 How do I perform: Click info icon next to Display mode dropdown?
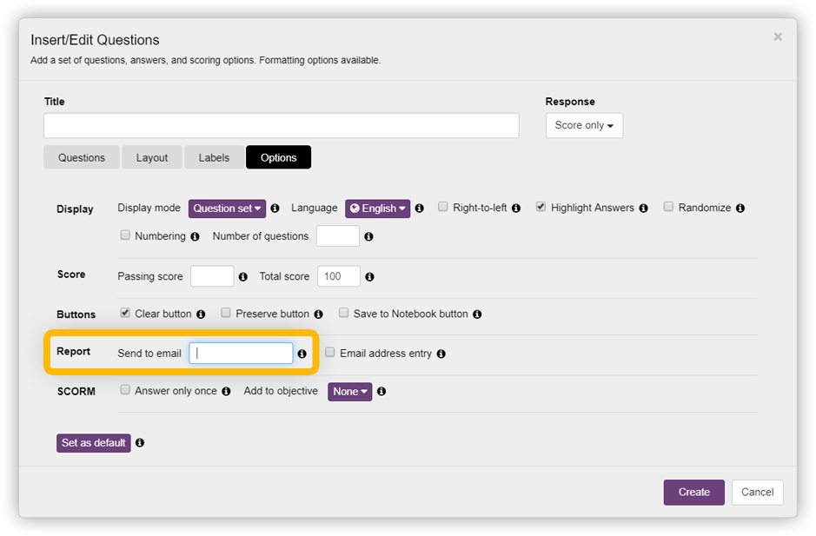pos(275,208)
